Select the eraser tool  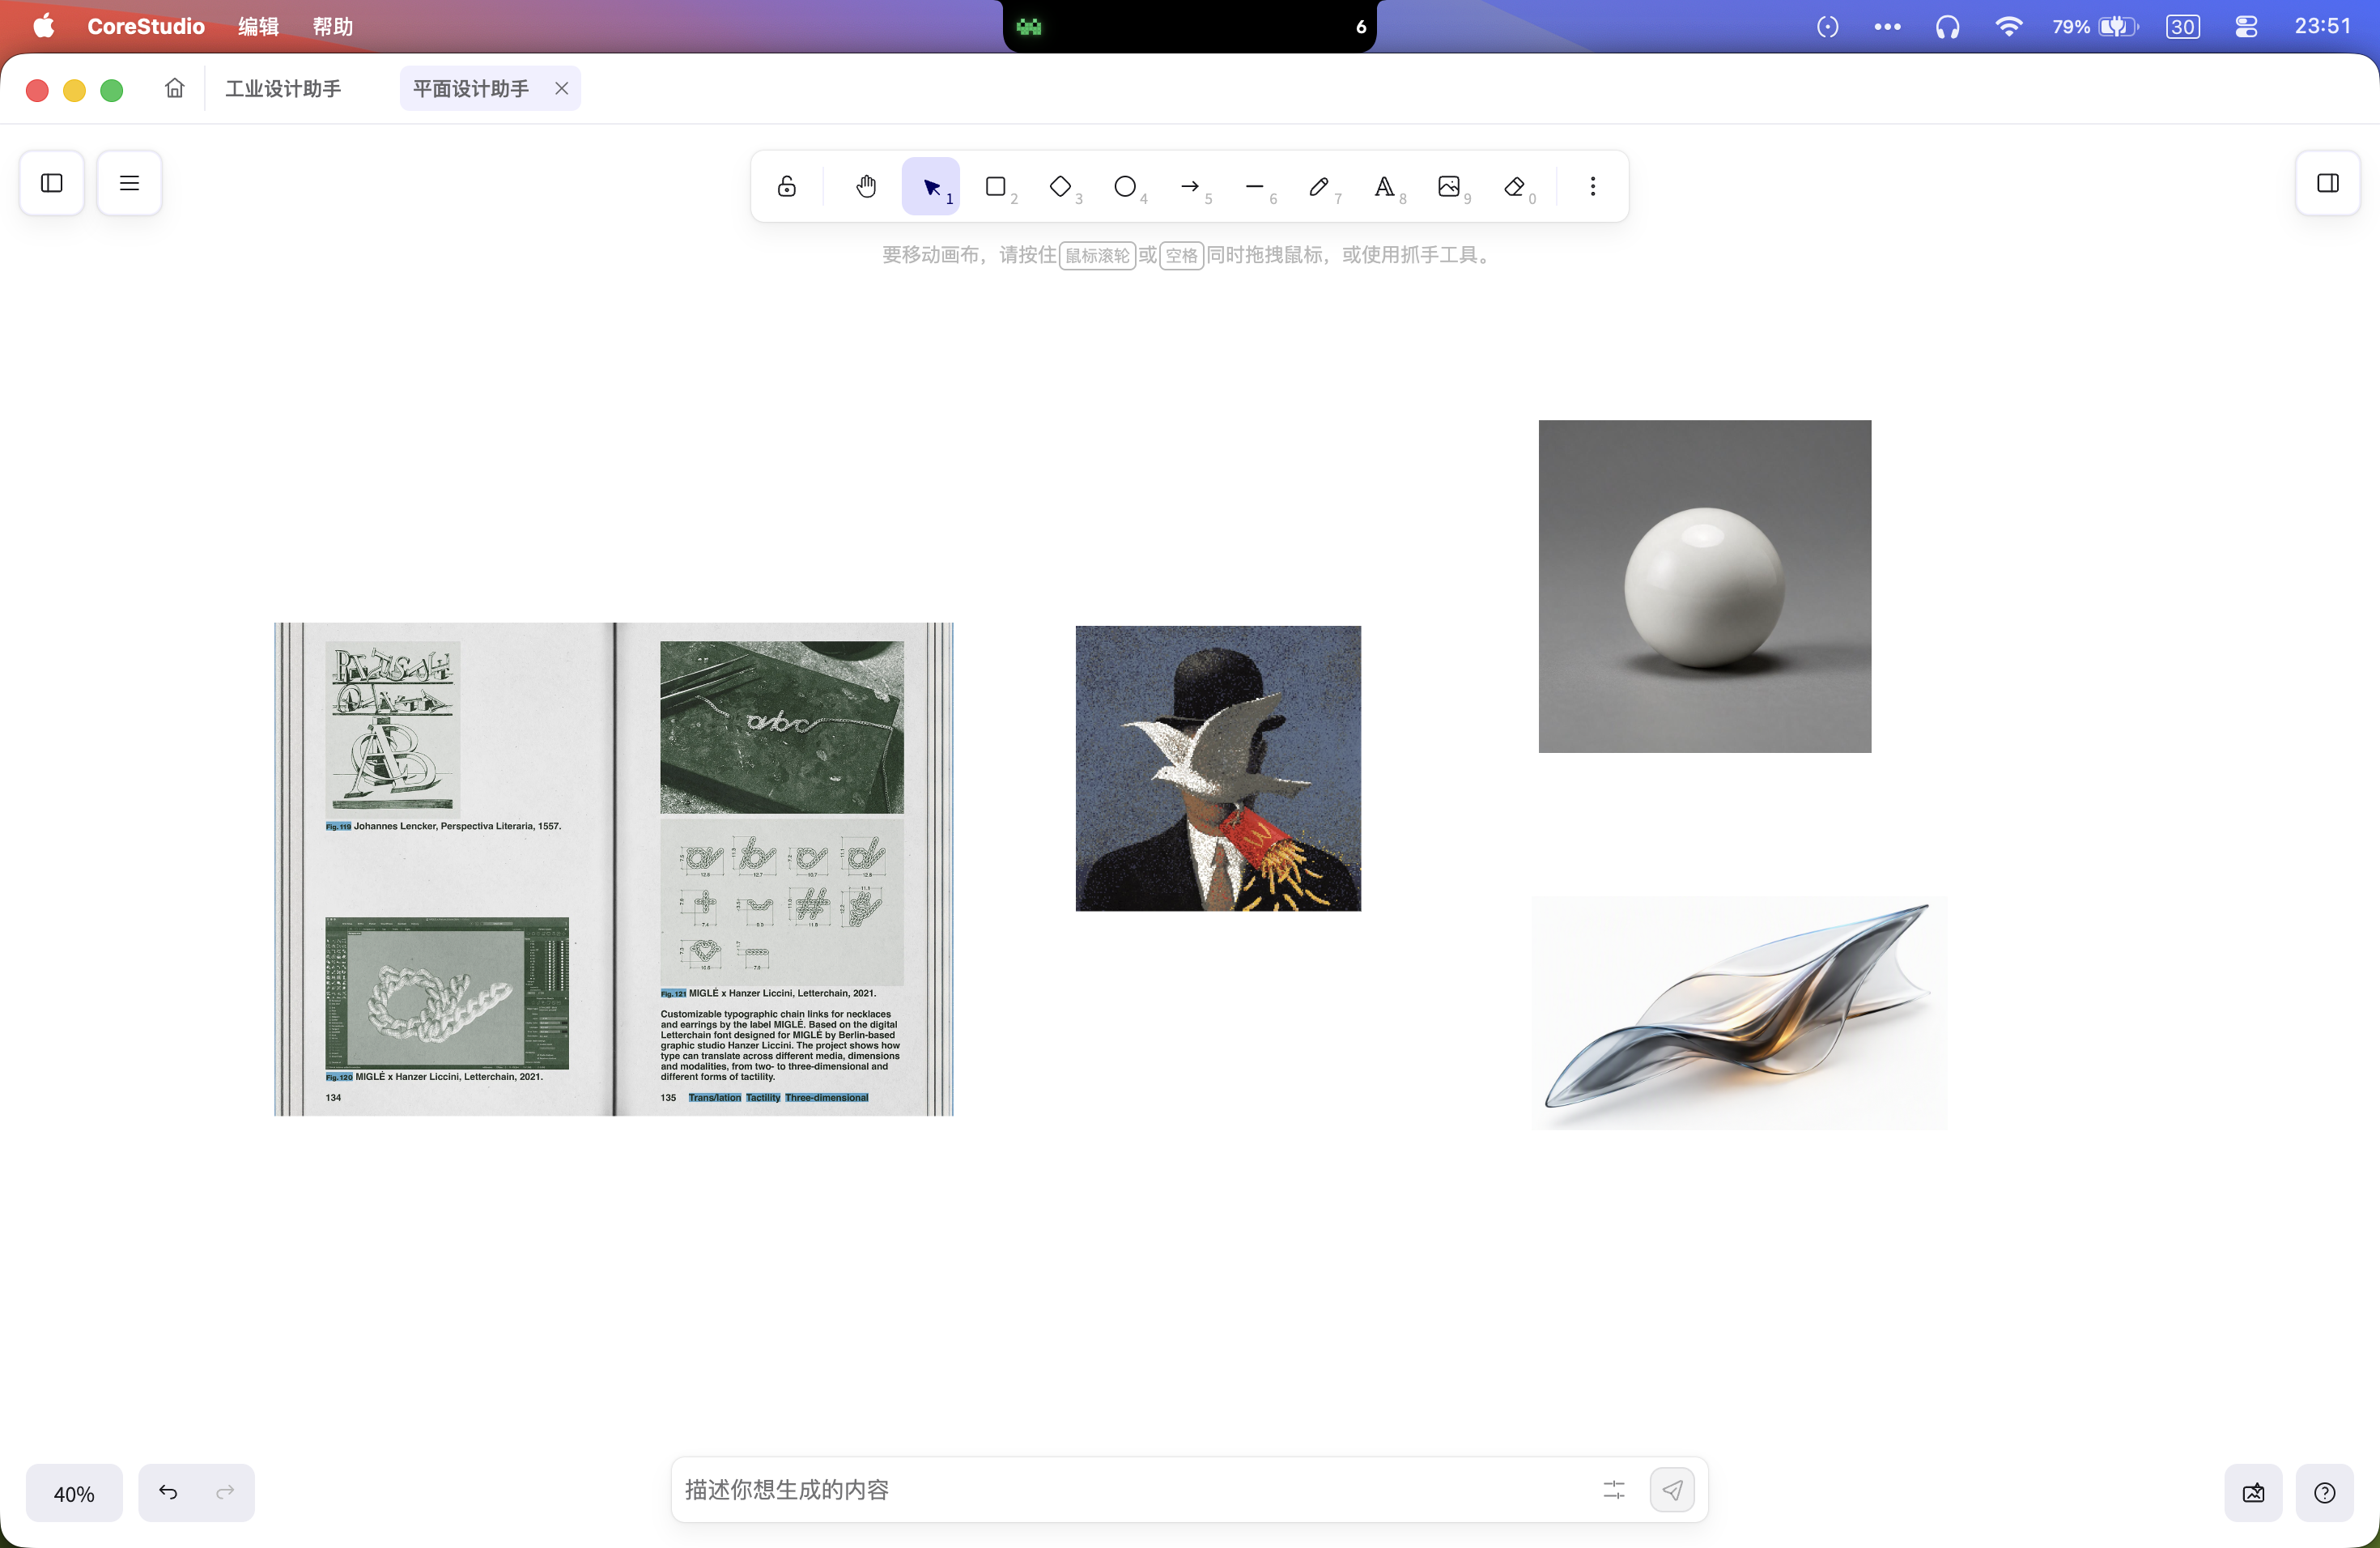pos(1515,186)
